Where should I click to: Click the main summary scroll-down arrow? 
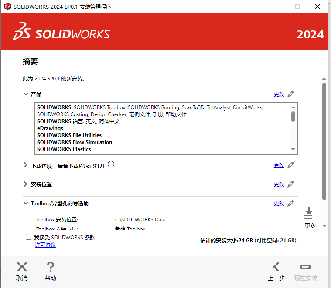(x=324, y=226)
